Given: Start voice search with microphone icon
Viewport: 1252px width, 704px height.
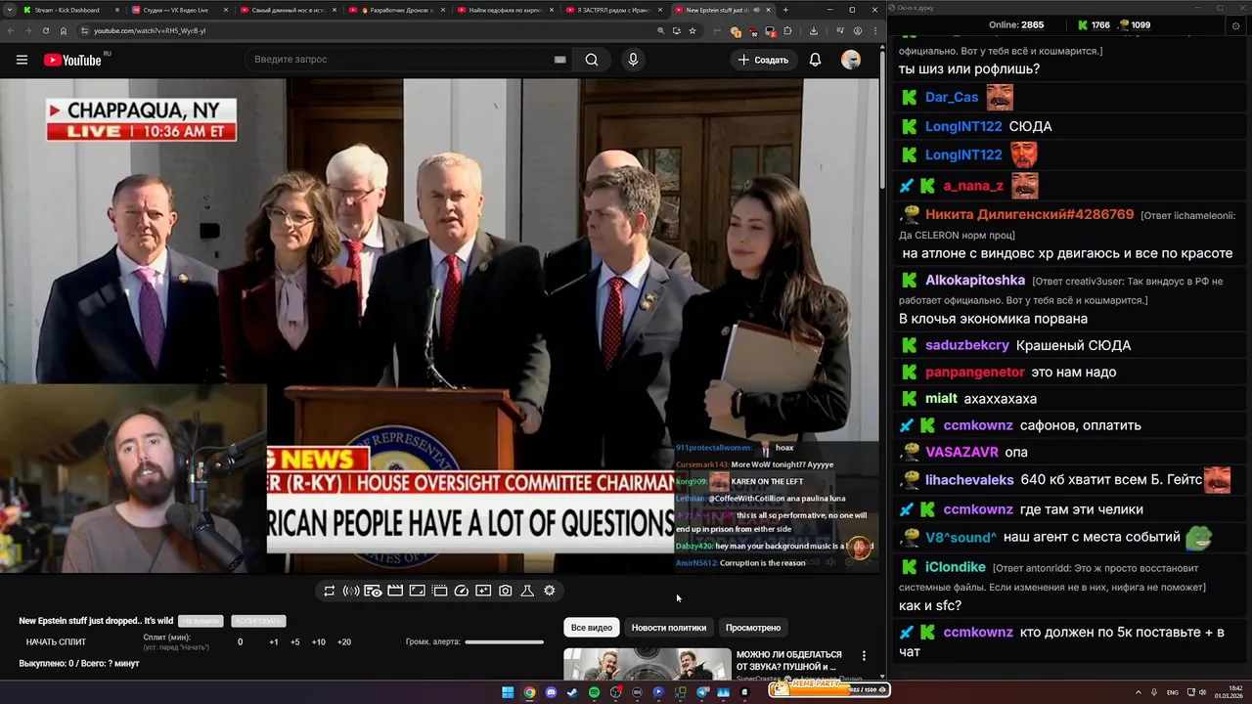Looking at the screenshot, I should (x=633, y=60).
